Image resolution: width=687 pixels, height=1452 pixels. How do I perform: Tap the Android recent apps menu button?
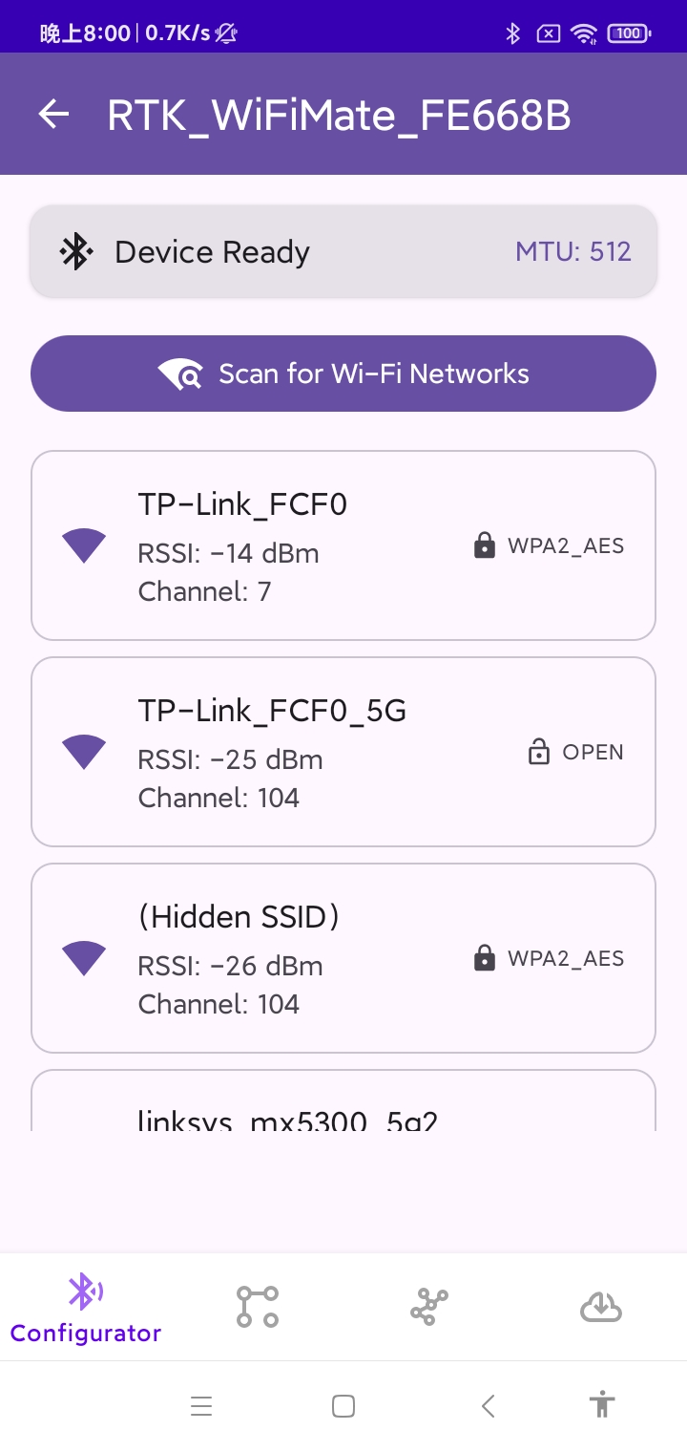coord(200,1406)
